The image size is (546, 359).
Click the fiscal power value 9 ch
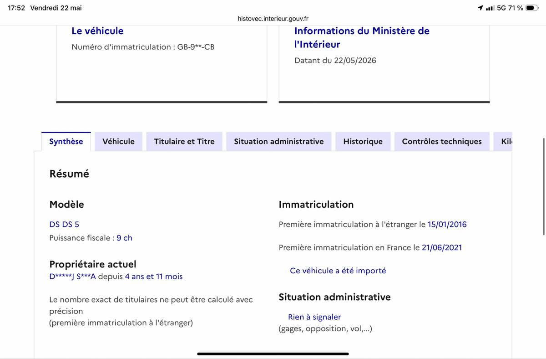click(125, 238)
